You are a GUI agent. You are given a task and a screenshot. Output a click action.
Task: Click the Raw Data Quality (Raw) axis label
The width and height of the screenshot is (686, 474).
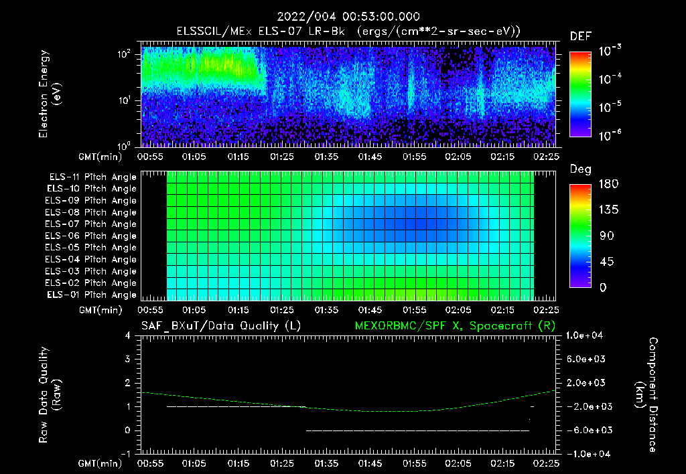point(50,394)
